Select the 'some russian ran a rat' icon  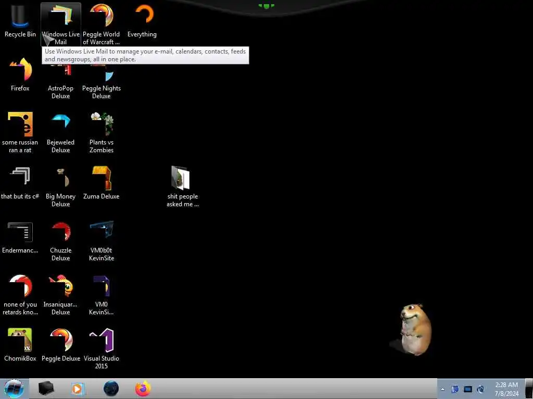click(x=20, y=132)
